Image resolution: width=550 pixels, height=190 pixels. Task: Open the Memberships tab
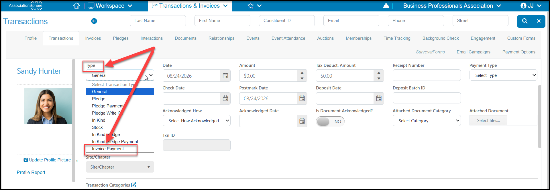point(358,38)
